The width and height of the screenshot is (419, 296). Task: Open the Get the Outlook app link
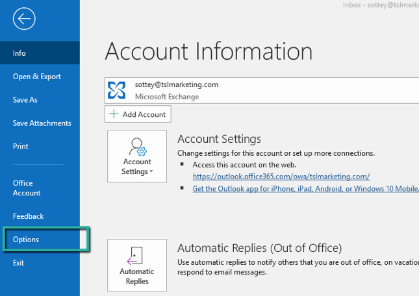[306, 189]
